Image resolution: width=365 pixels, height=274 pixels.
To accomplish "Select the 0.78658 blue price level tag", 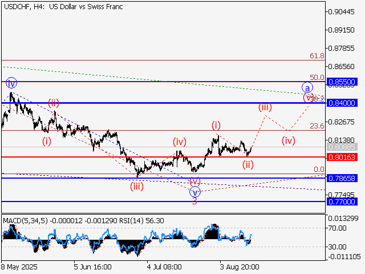I will click(x=342, y=178).
